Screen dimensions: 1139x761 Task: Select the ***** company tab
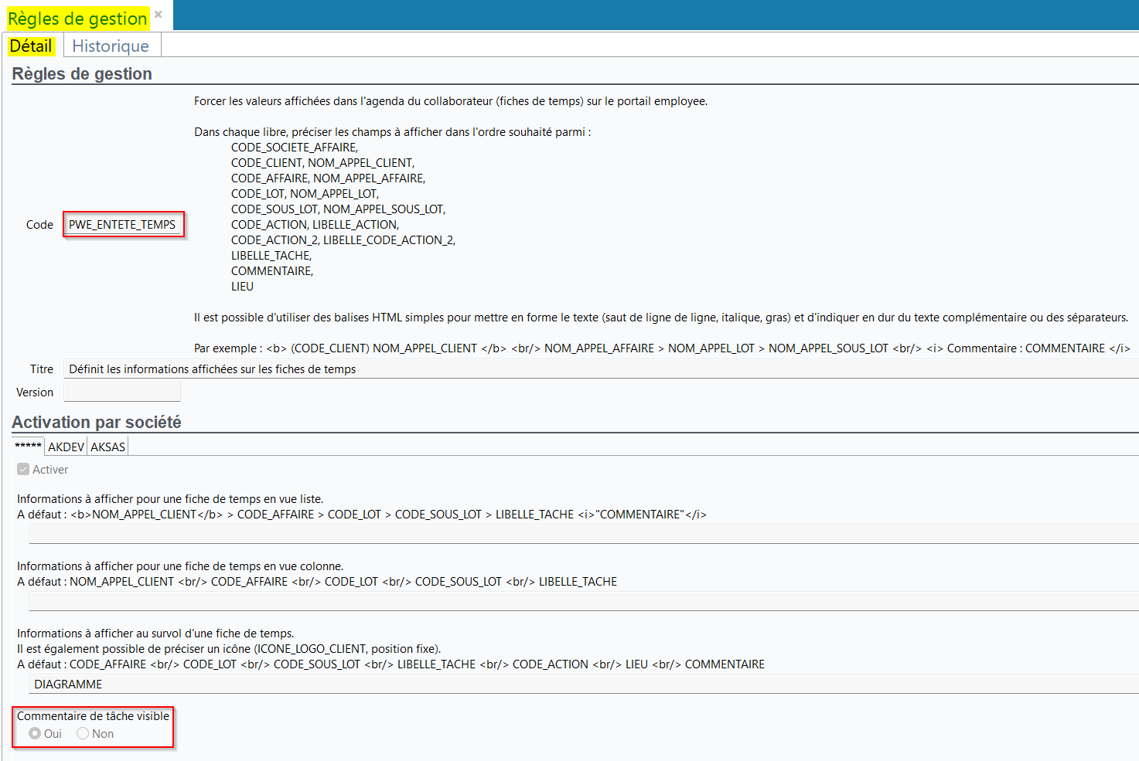[x=28, y=447]
